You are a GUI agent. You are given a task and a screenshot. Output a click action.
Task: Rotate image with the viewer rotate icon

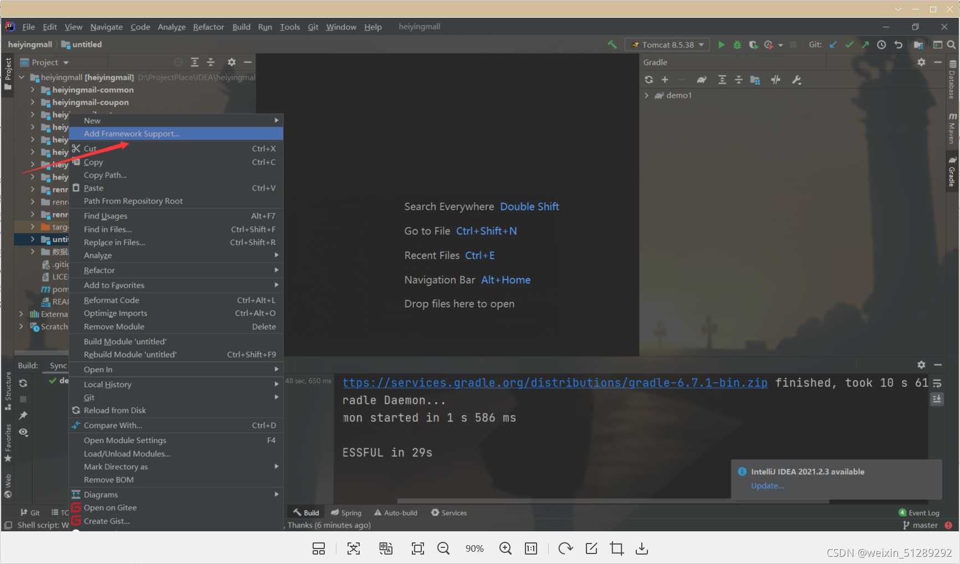point(565,548)
